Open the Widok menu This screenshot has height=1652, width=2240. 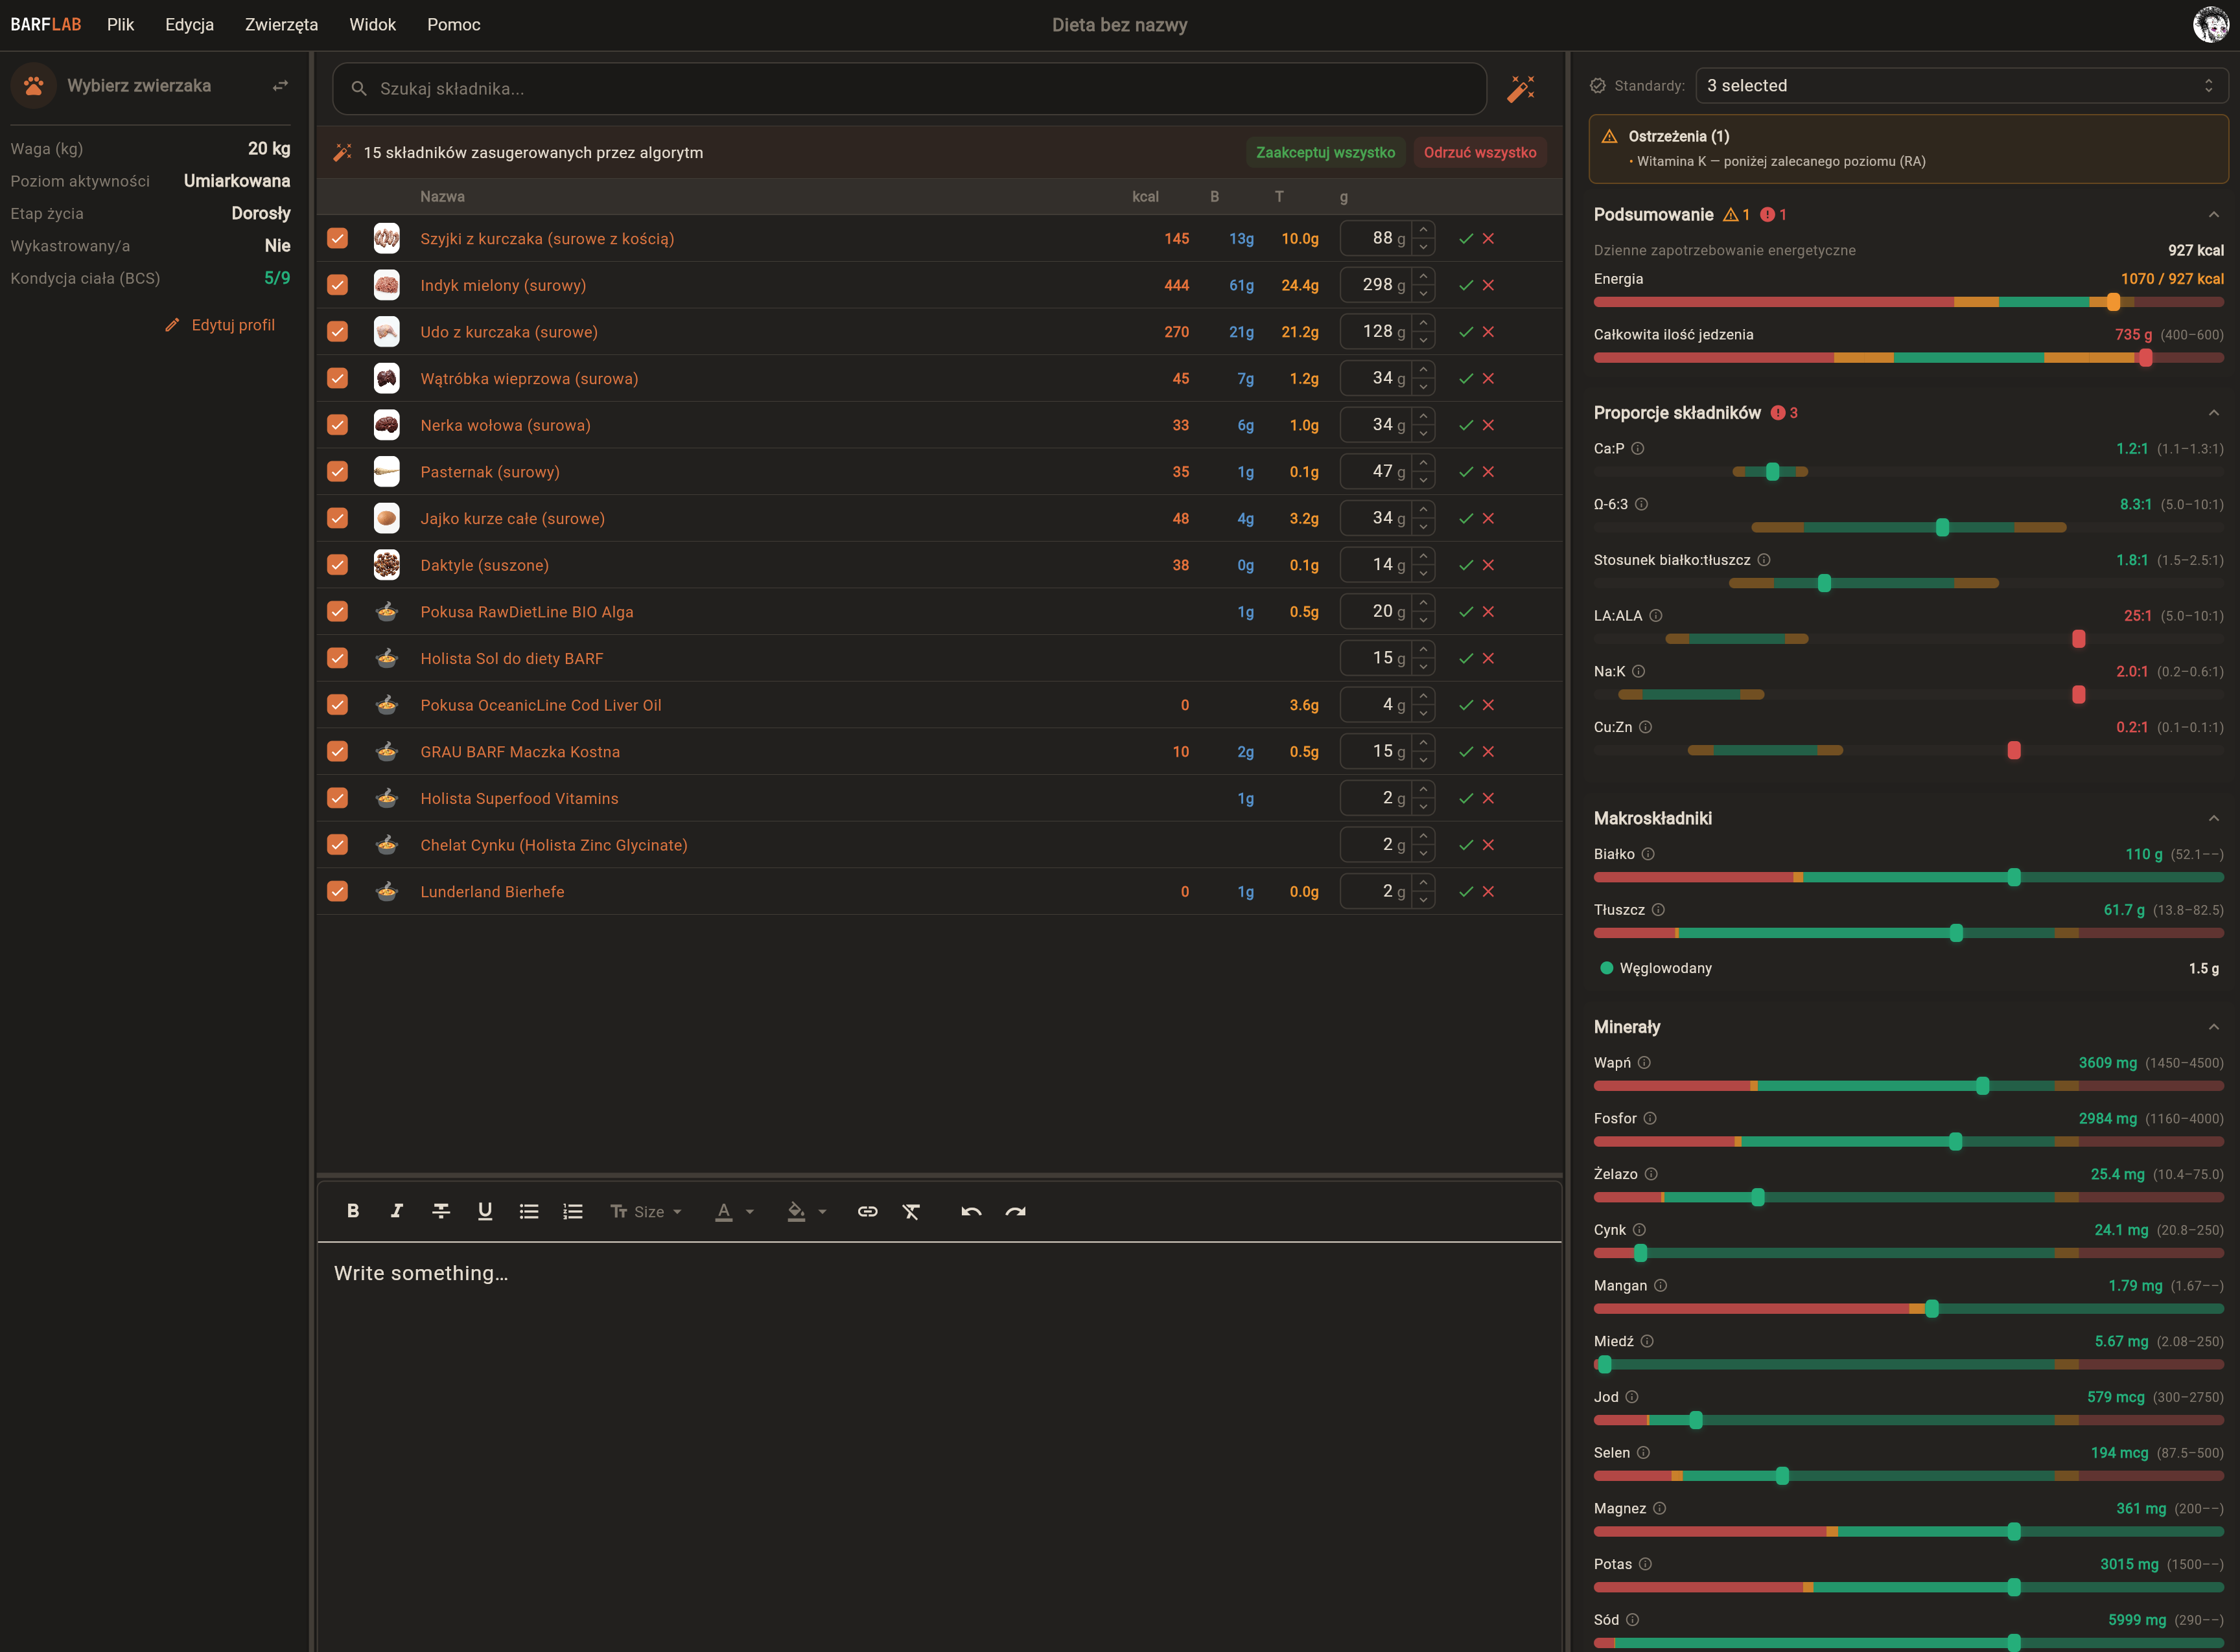(x=372, y=24)
